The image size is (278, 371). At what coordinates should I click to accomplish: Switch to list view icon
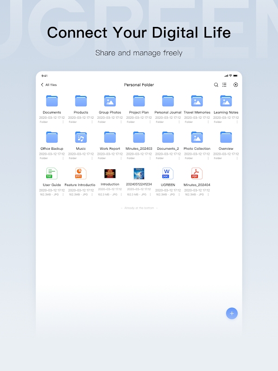pos(224,85)
